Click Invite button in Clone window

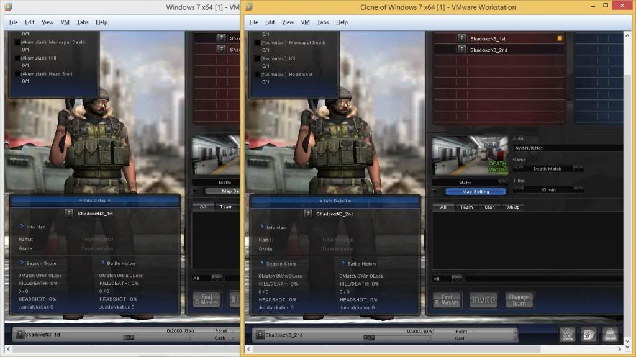[483, 300]
